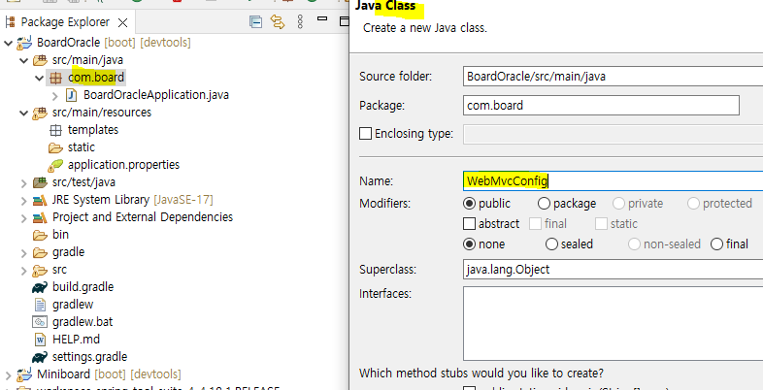Click the BoardOracle project icon

pyautogui.click(x=24, y=43)
